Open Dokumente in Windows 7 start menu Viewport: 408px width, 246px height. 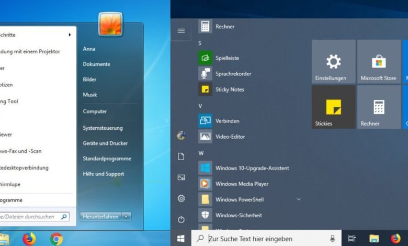point(97,64)
